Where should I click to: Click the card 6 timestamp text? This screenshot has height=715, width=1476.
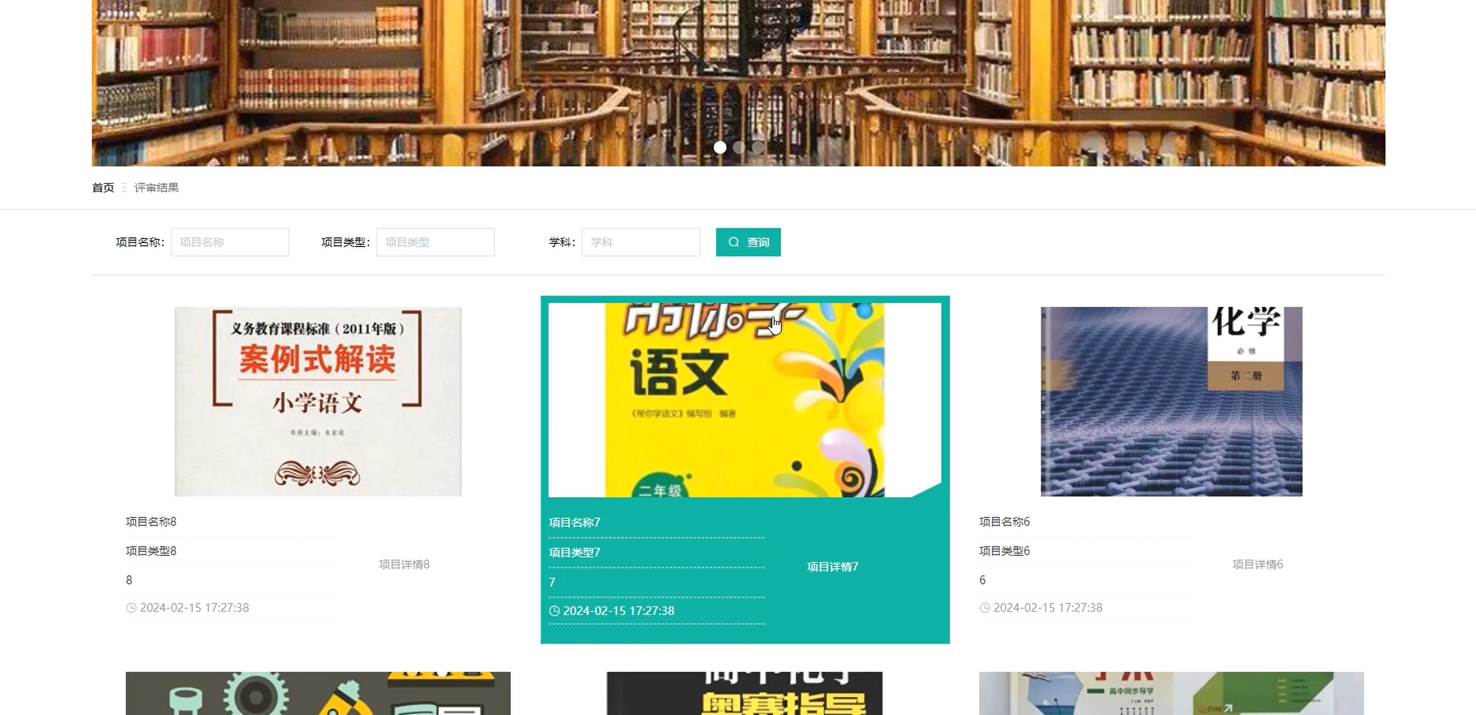1048,607
